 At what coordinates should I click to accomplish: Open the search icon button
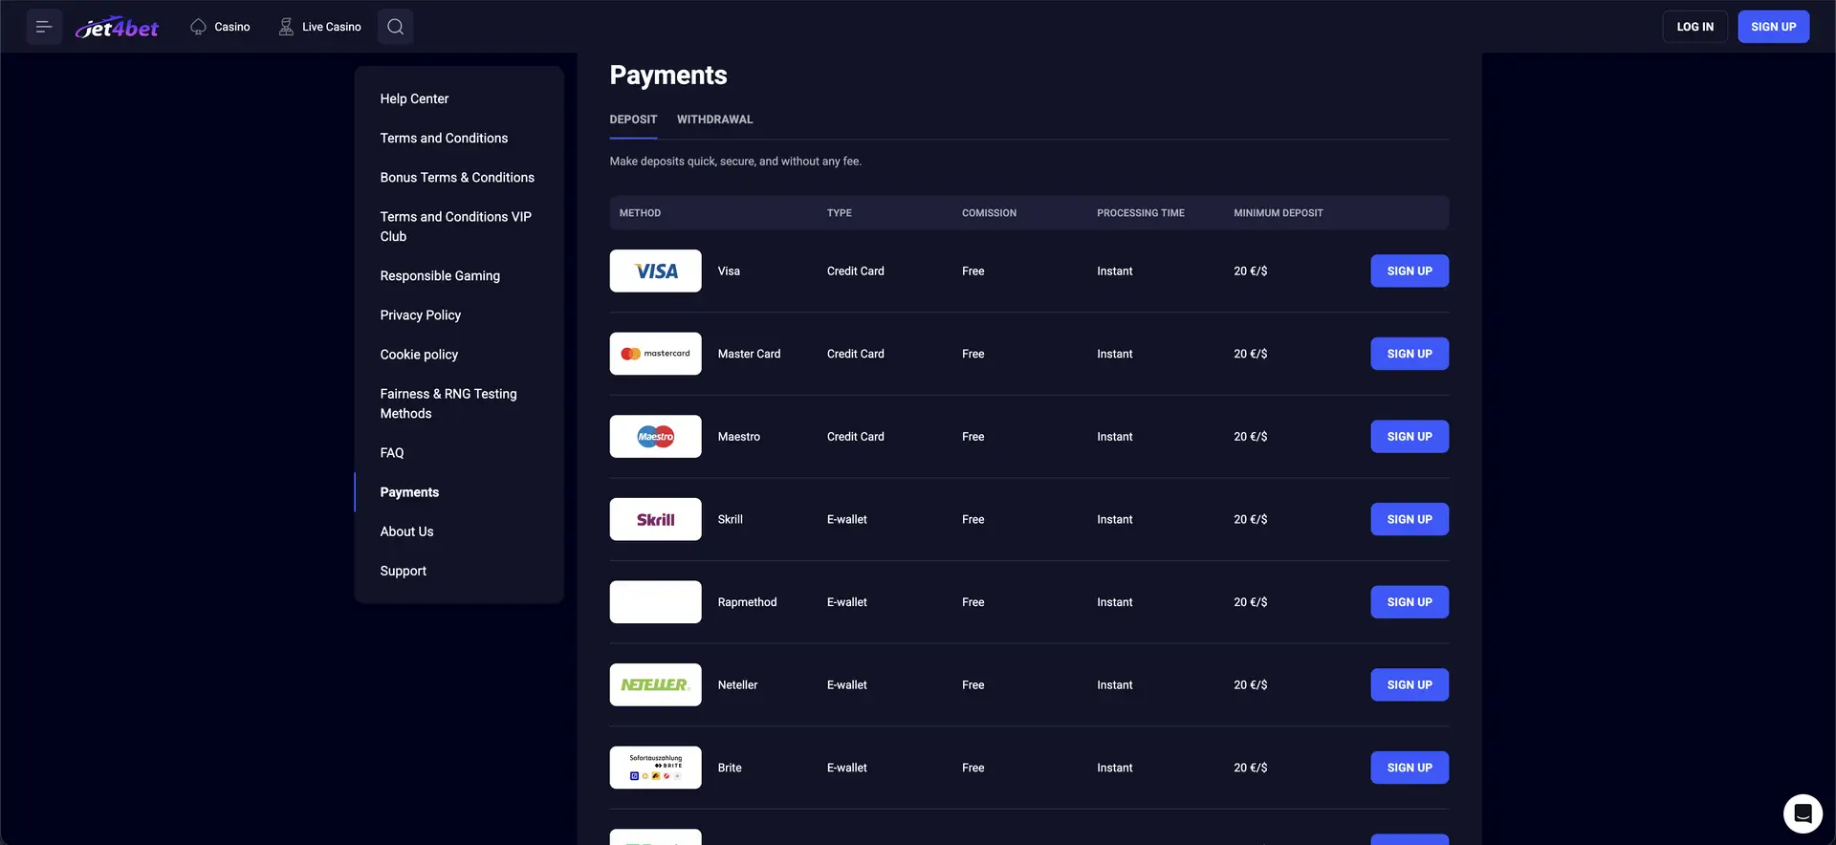395,27
